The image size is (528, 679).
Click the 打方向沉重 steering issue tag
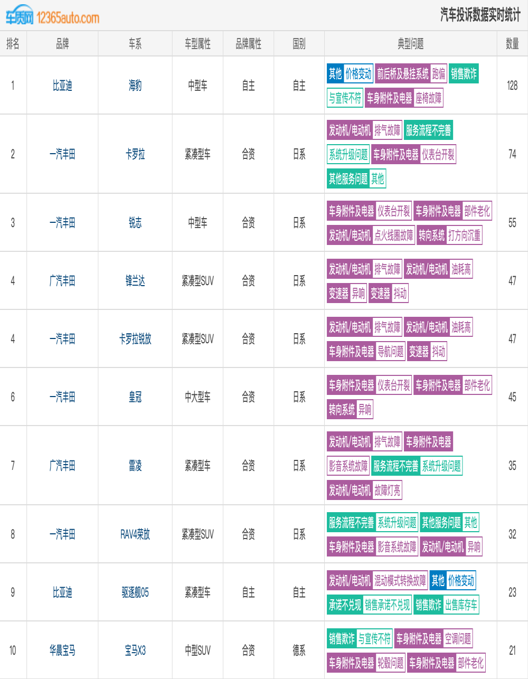coord(464,235)
